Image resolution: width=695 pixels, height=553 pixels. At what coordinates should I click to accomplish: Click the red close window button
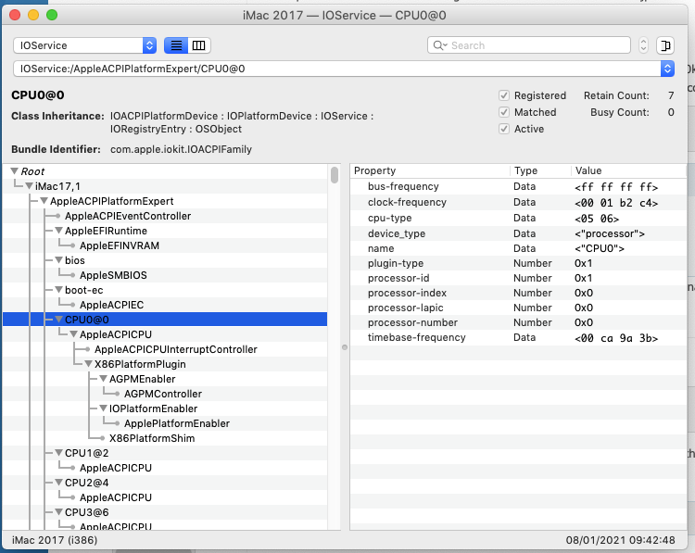click(15, 15)
